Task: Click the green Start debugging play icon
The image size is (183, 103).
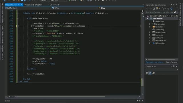Action: (69, 1)
